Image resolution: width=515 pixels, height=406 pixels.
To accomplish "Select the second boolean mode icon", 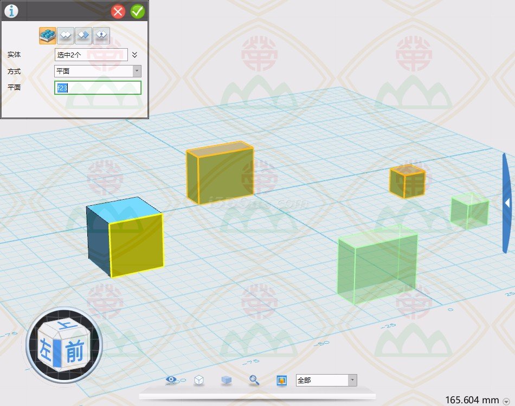I will pos(66,36).
